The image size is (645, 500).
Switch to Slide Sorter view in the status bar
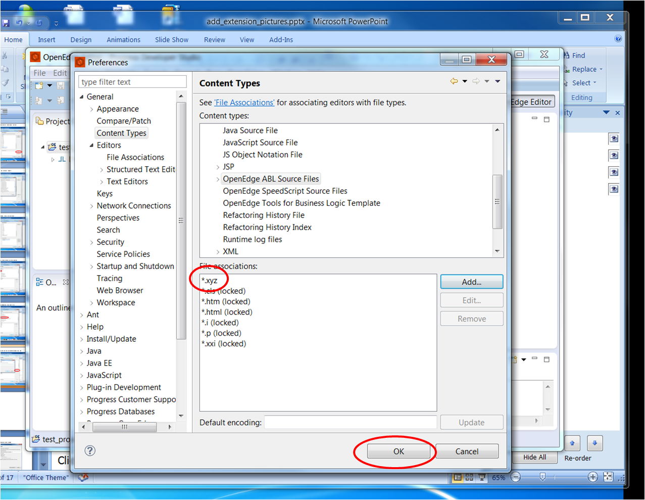tap(469, 477)
